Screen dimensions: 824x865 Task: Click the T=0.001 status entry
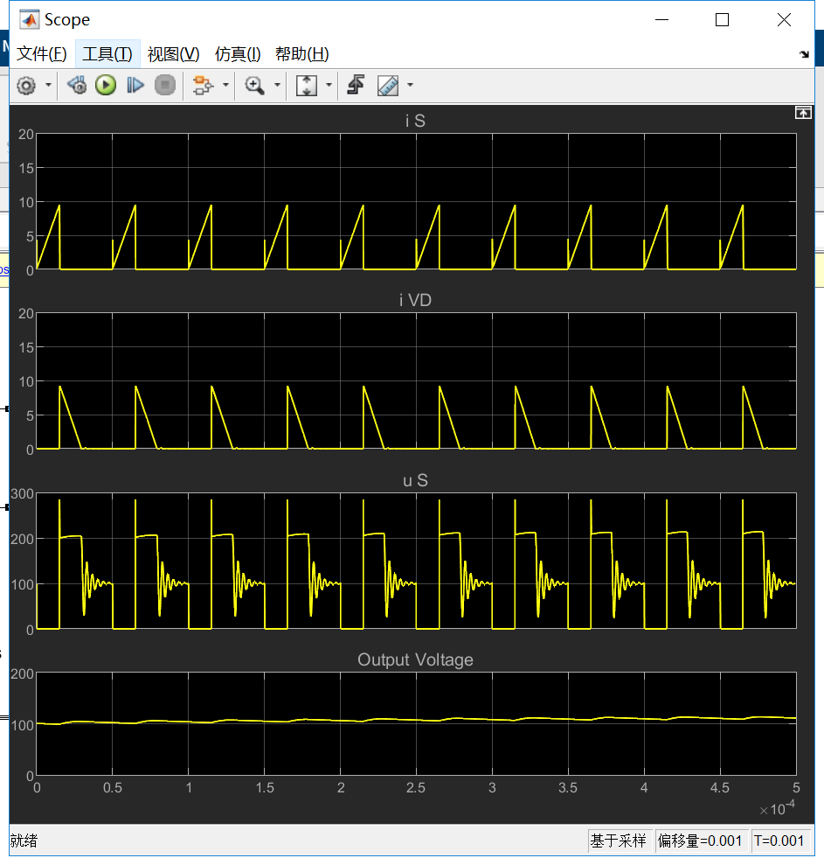coord(779,841)
